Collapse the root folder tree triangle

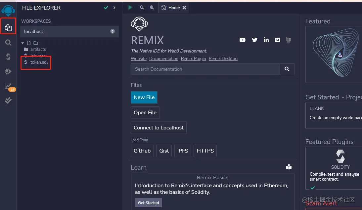tap(23, 43)
